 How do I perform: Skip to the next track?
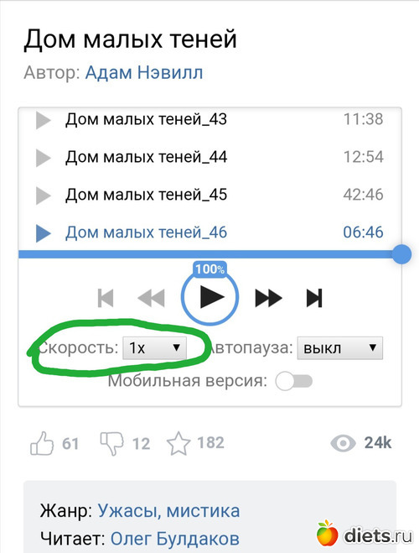pos(314,298)
